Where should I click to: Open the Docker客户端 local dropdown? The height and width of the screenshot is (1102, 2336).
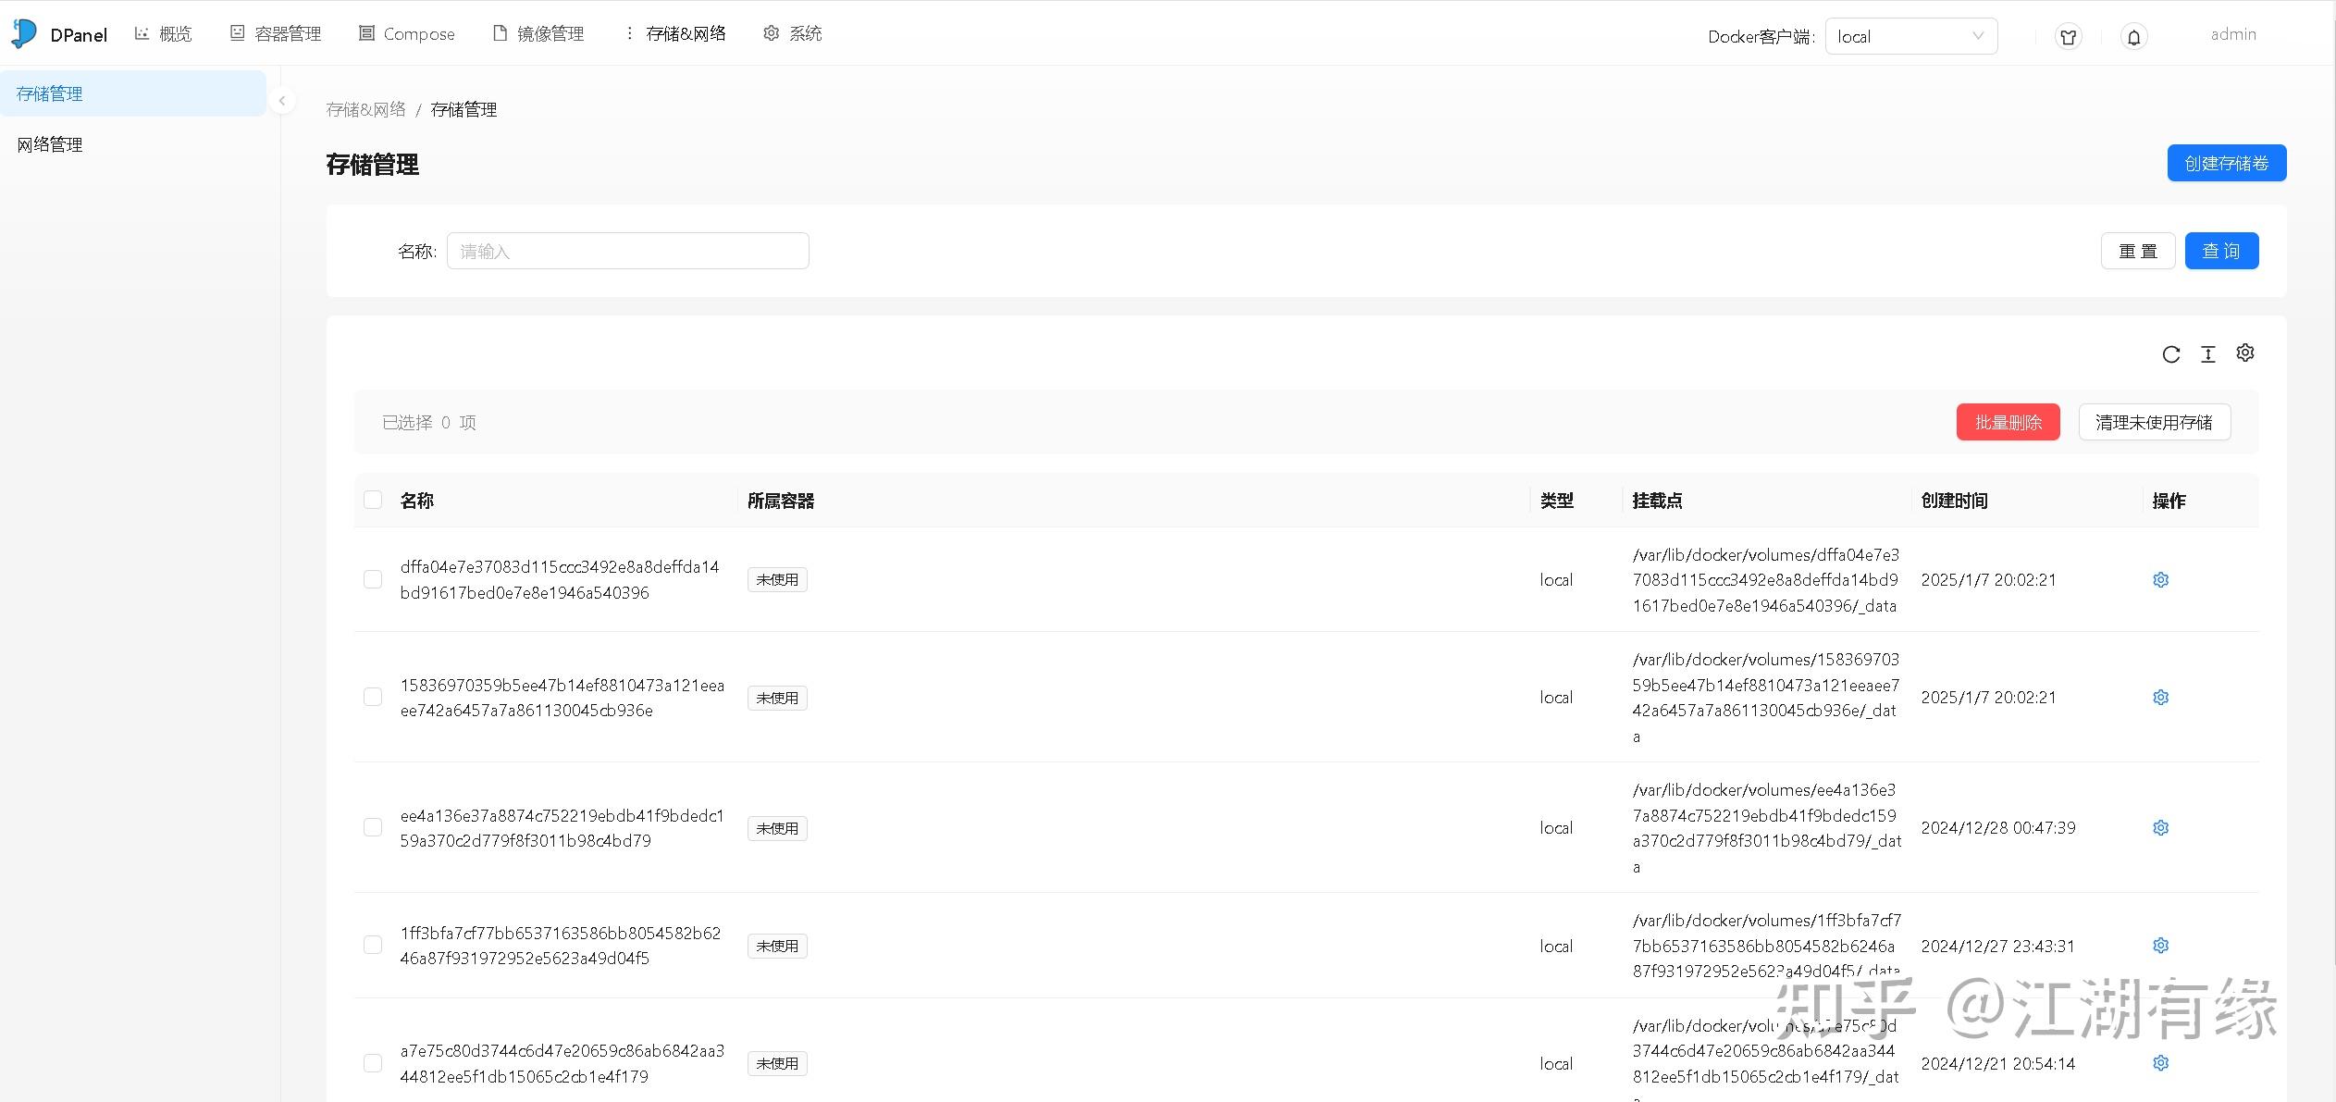(1910, 36)
